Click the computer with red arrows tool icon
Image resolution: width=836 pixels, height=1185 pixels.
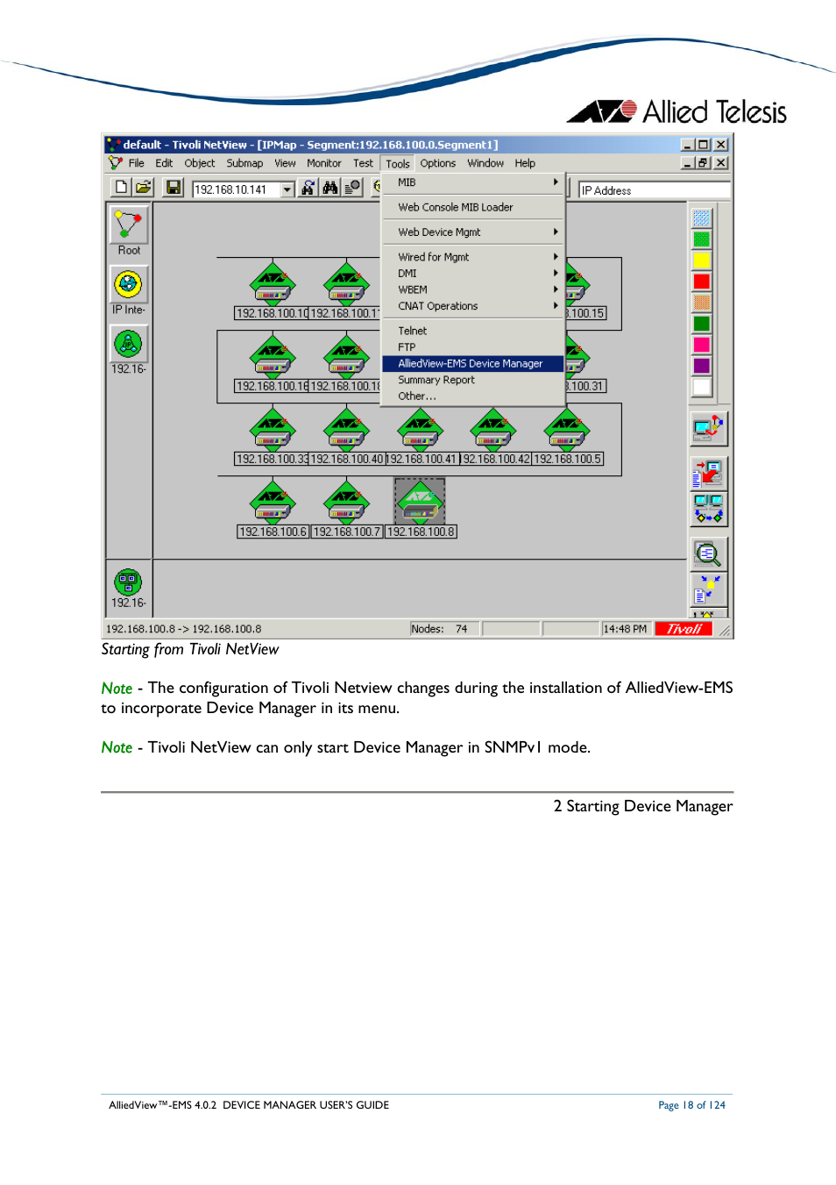click(708, 429)
